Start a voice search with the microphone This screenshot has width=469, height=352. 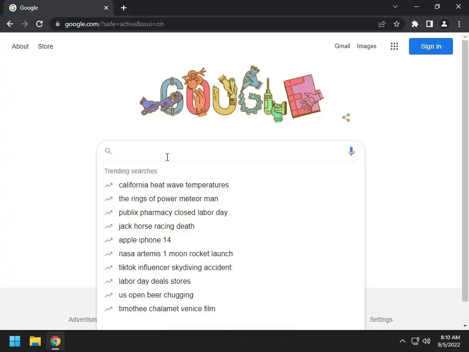tap(351, 151)
